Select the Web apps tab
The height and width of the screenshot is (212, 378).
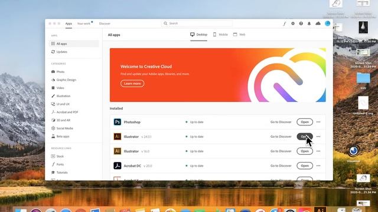(x=239, y=35)
